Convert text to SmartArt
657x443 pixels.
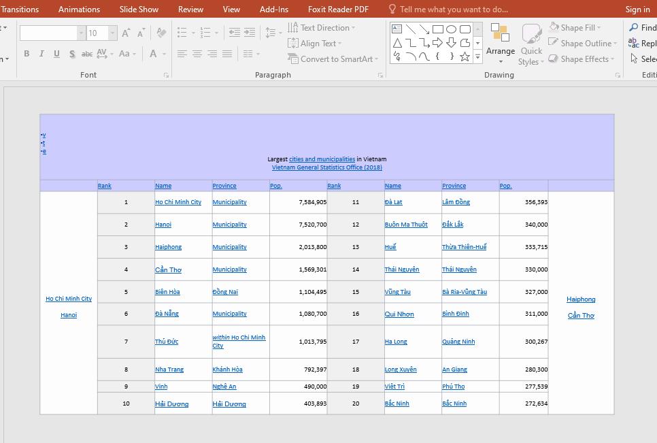[333, 59]
